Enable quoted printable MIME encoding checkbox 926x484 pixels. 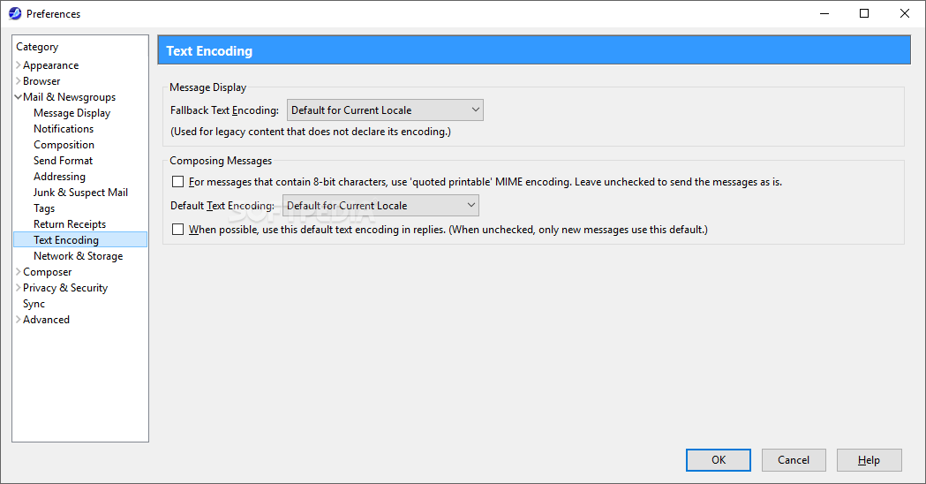point(177,182)
